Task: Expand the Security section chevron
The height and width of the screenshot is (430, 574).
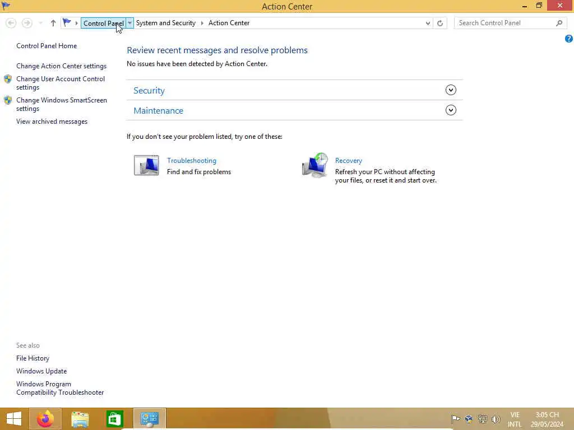Action: click(x=451, y=90)
